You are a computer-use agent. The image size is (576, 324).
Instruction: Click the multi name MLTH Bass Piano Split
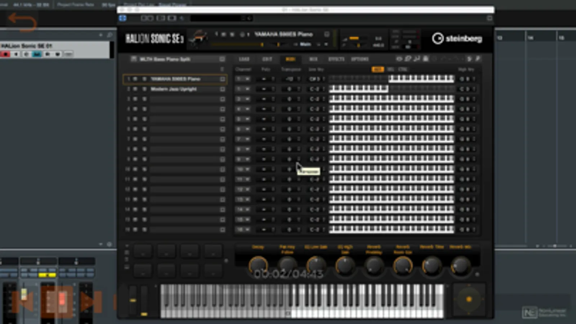click(x=165, y=59)
